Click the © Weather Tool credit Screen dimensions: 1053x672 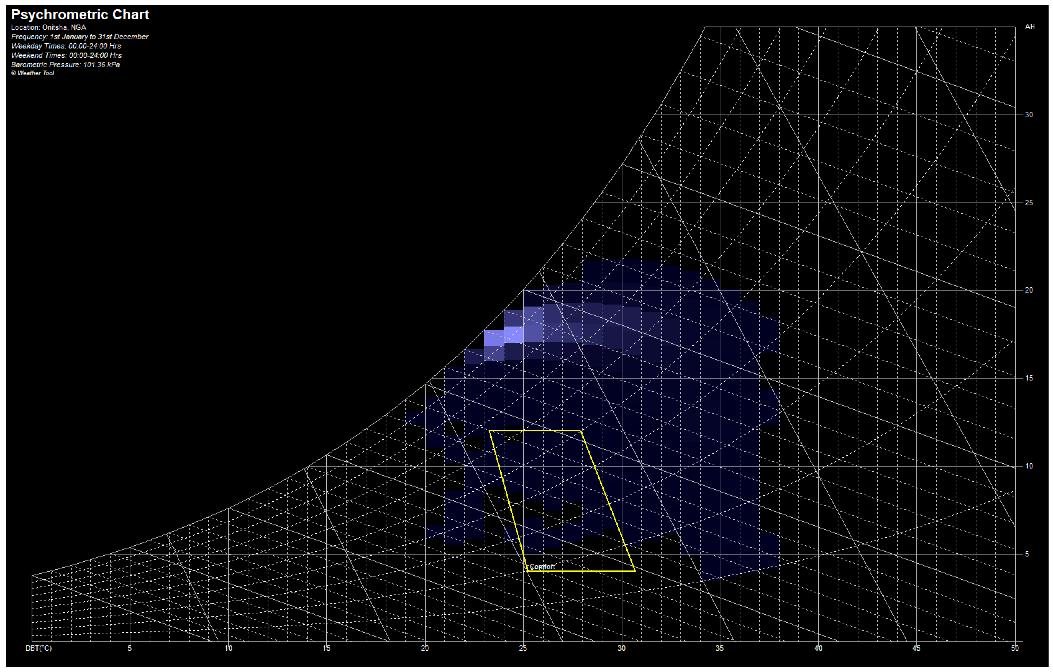pyautogui.click(x=33, y=73)
